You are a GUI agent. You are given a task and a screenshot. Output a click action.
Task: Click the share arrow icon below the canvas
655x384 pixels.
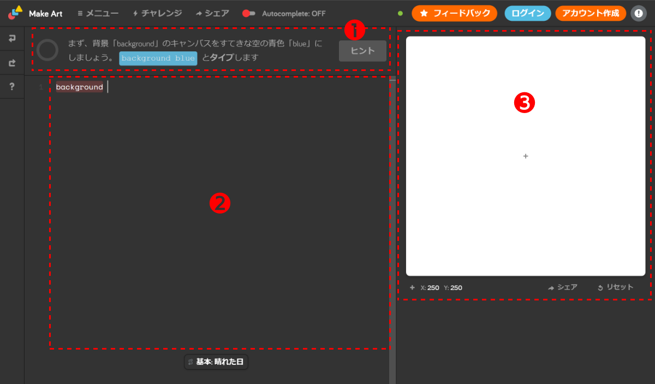pyautogui.click(x=552, y=287)
